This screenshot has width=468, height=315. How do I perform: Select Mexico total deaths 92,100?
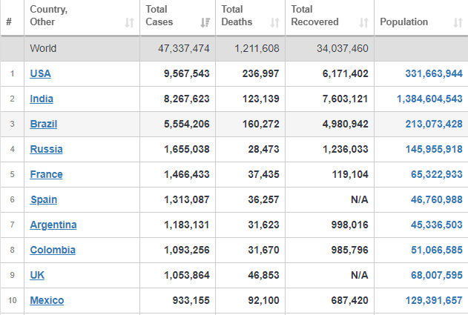[x=263, y=300]
